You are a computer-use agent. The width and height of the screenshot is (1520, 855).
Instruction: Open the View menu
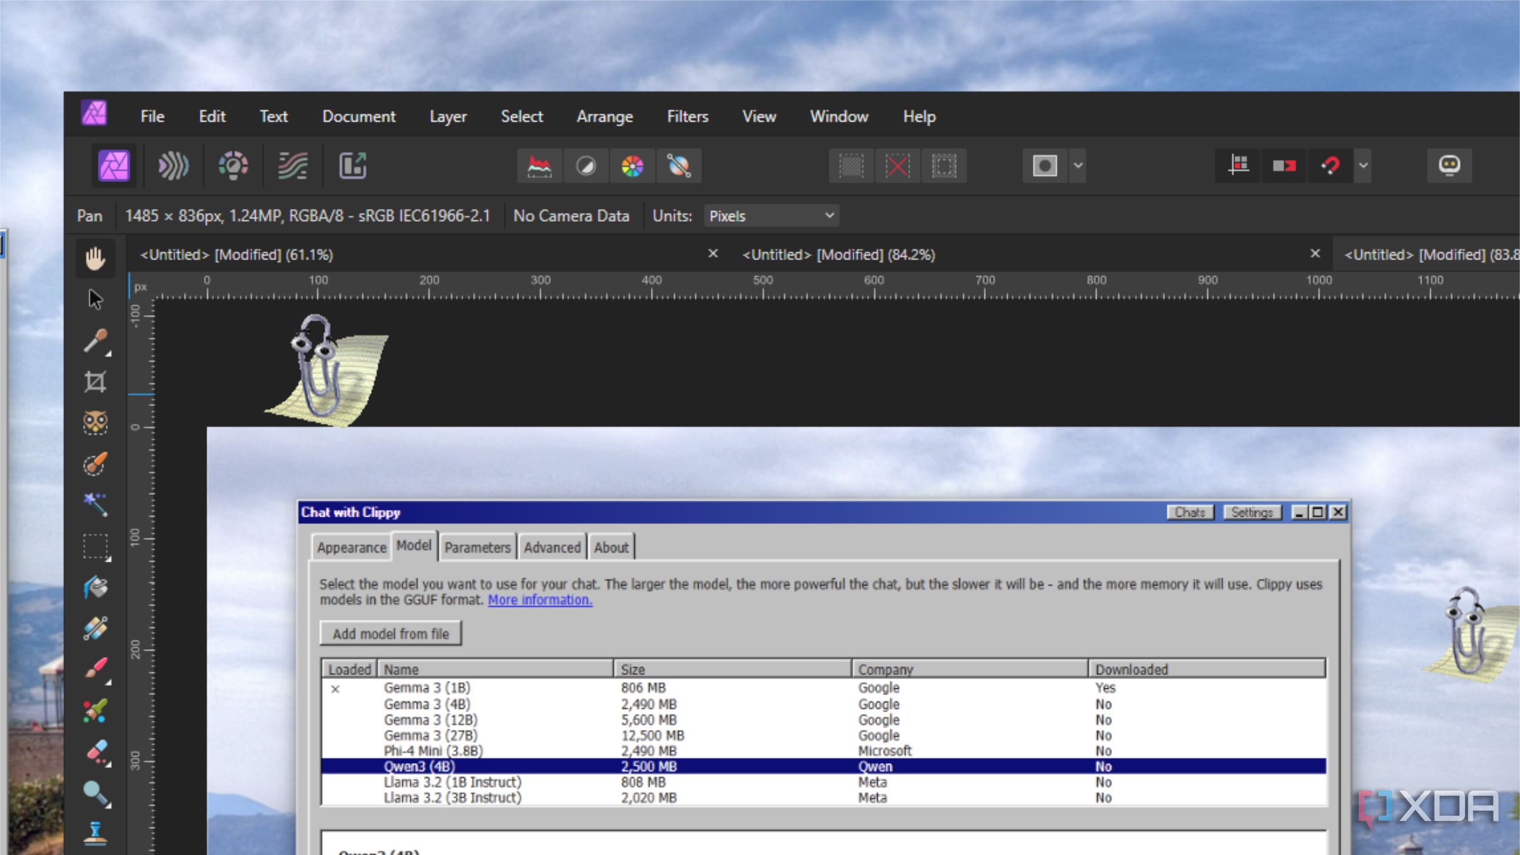[x=759, y=116]
